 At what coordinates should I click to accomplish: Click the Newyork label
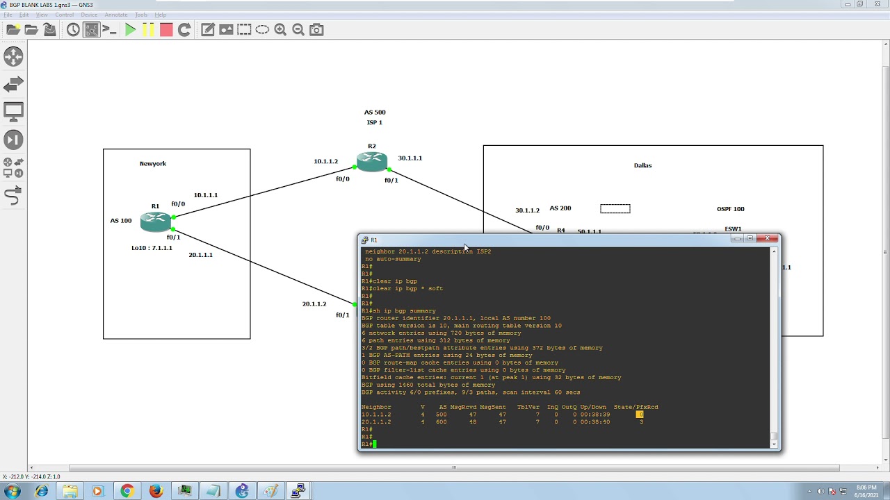[153, 164]
